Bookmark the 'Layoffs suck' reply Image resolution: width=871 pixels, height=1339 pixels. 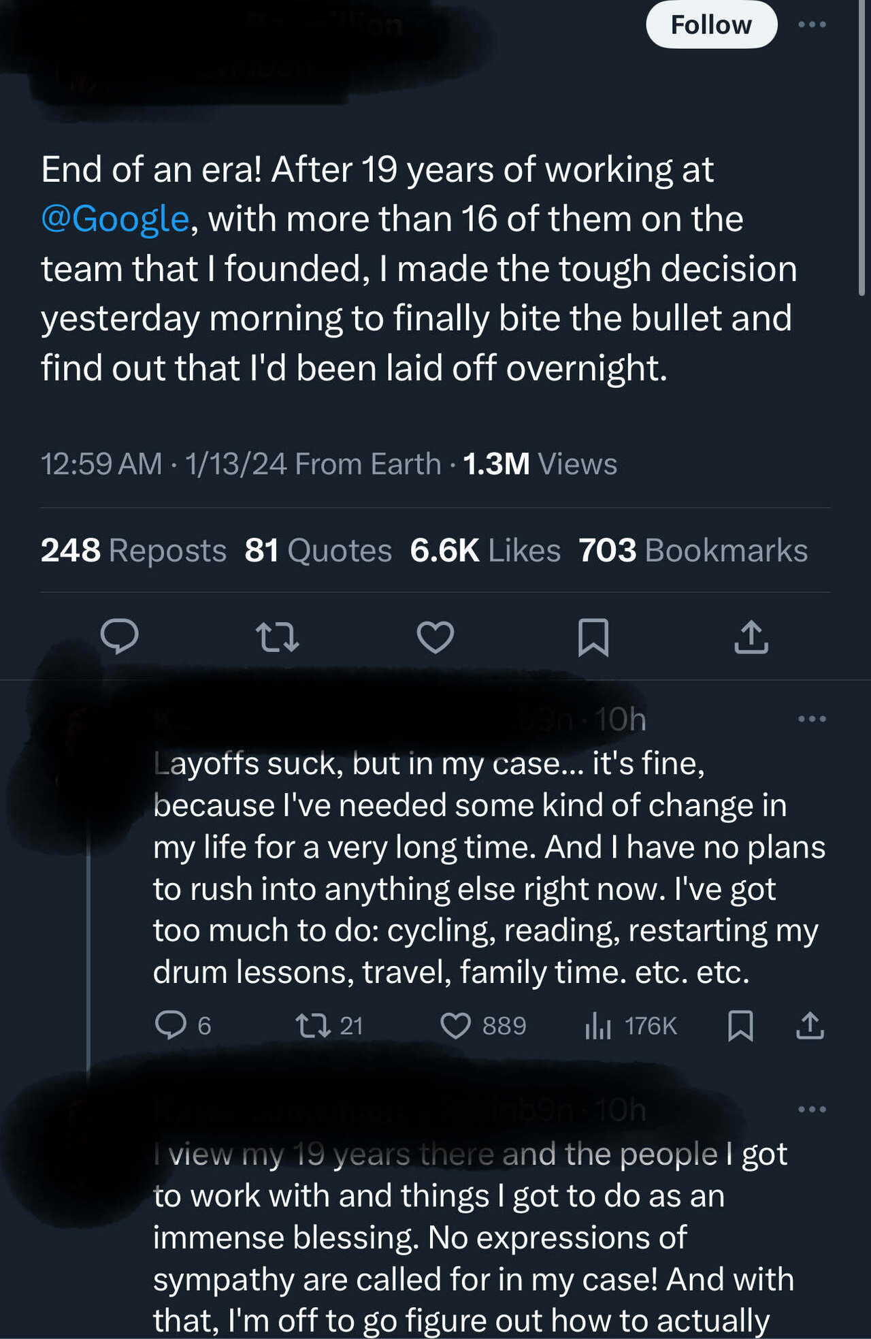740,1025
